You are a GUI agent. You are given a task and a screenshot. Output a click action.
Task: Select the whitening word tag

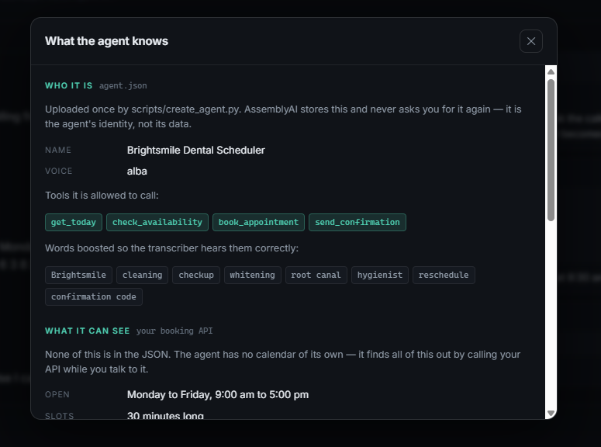253,275
